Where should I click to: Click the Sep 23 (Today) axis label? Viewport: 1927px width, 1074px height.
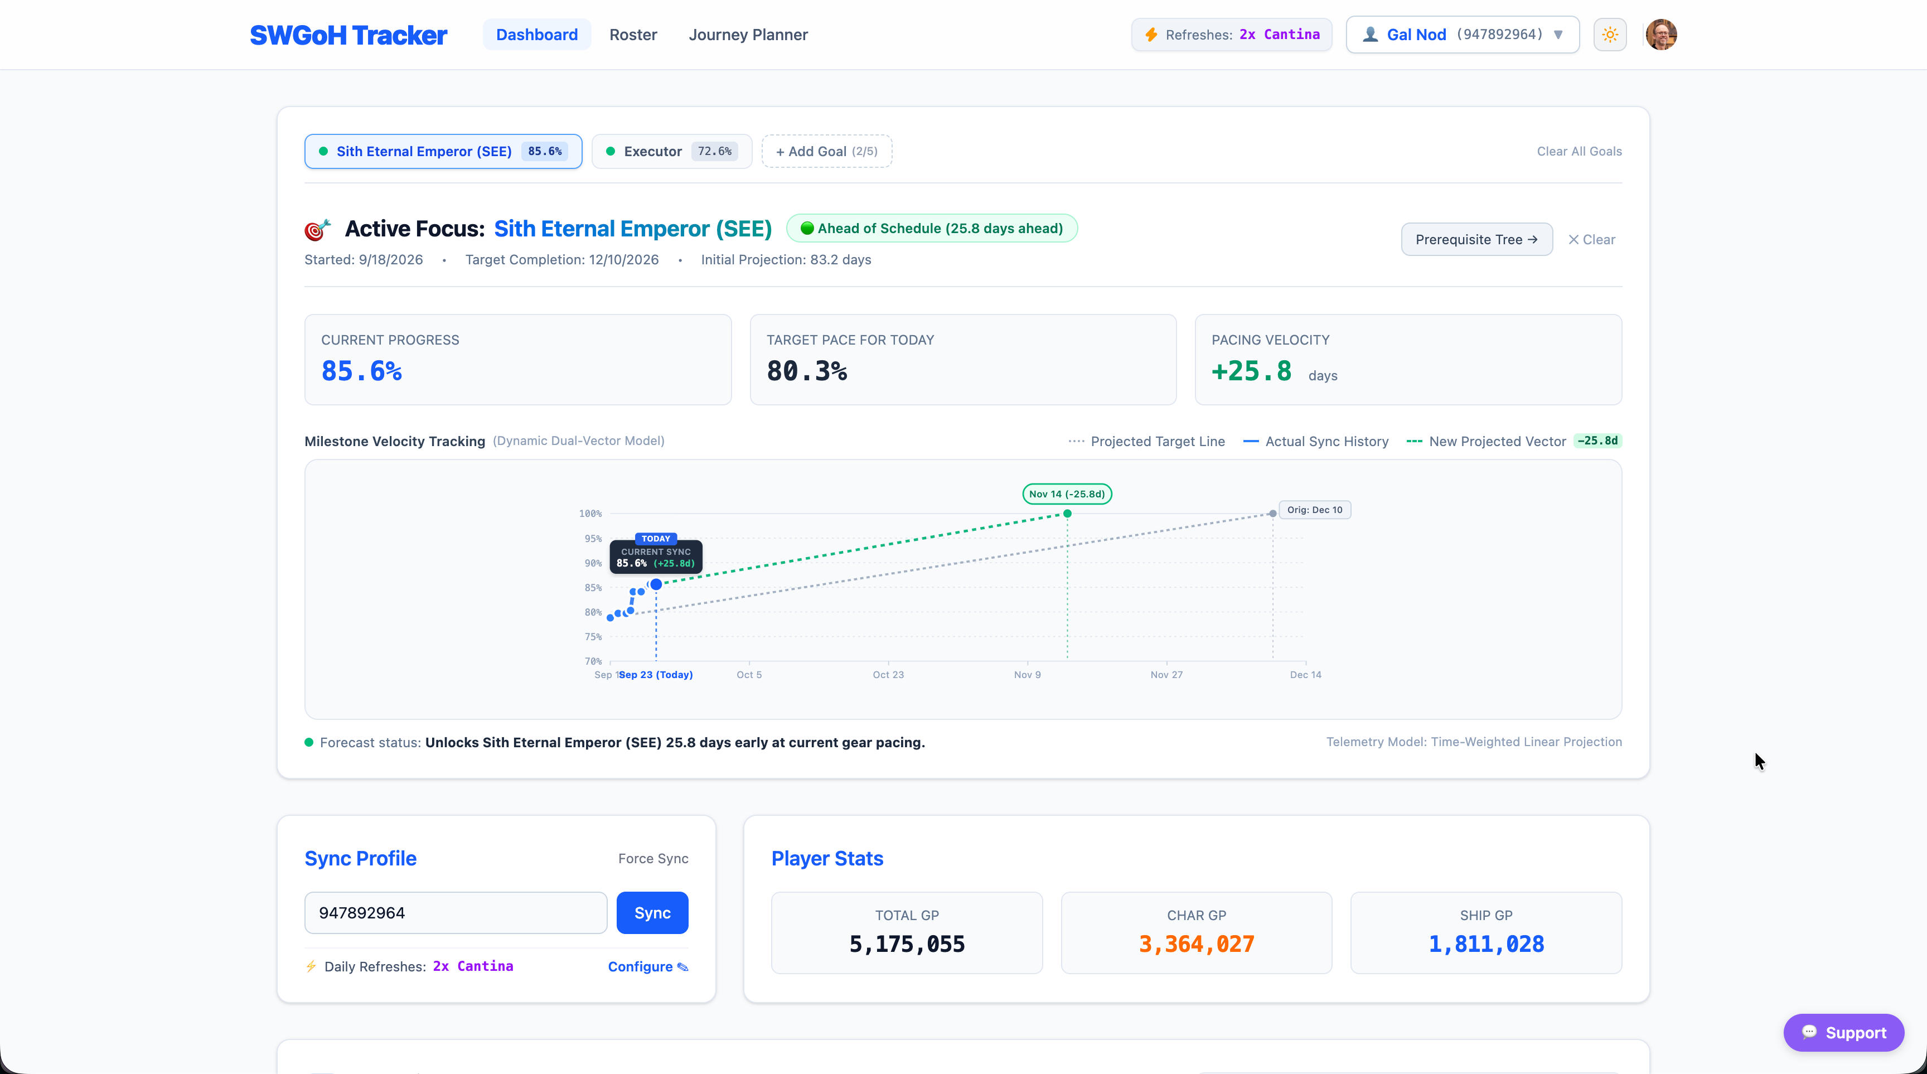(x=656, y=675)
